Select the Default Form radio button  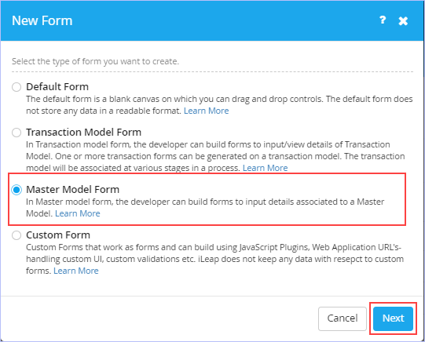pos(16,87)
